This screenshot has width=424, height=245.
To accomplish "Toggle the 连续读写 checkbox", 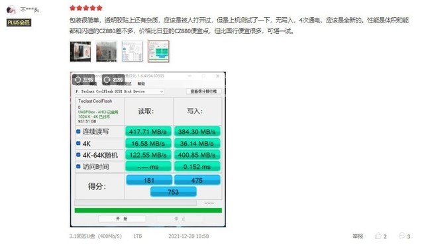I will [78, 131].
